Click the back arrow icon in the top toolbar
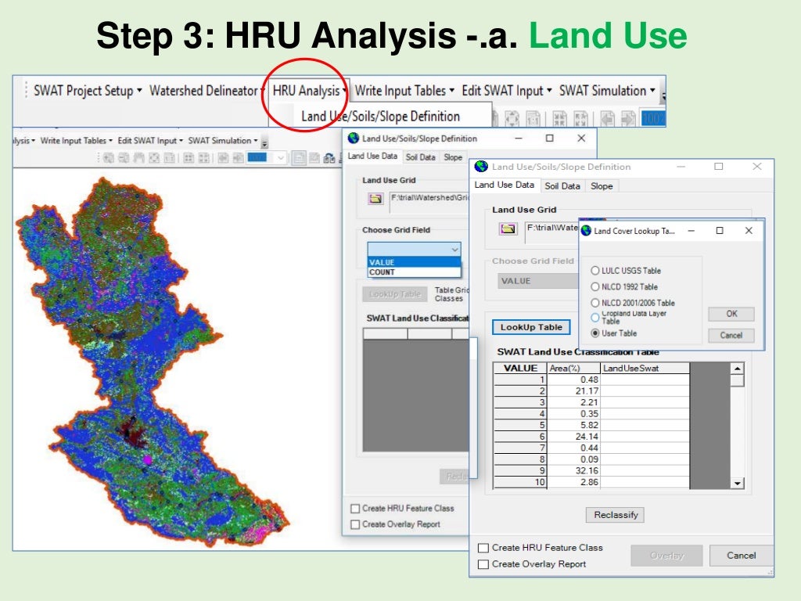The height and width of the screenshot is (601, 801). click(606, 118)
